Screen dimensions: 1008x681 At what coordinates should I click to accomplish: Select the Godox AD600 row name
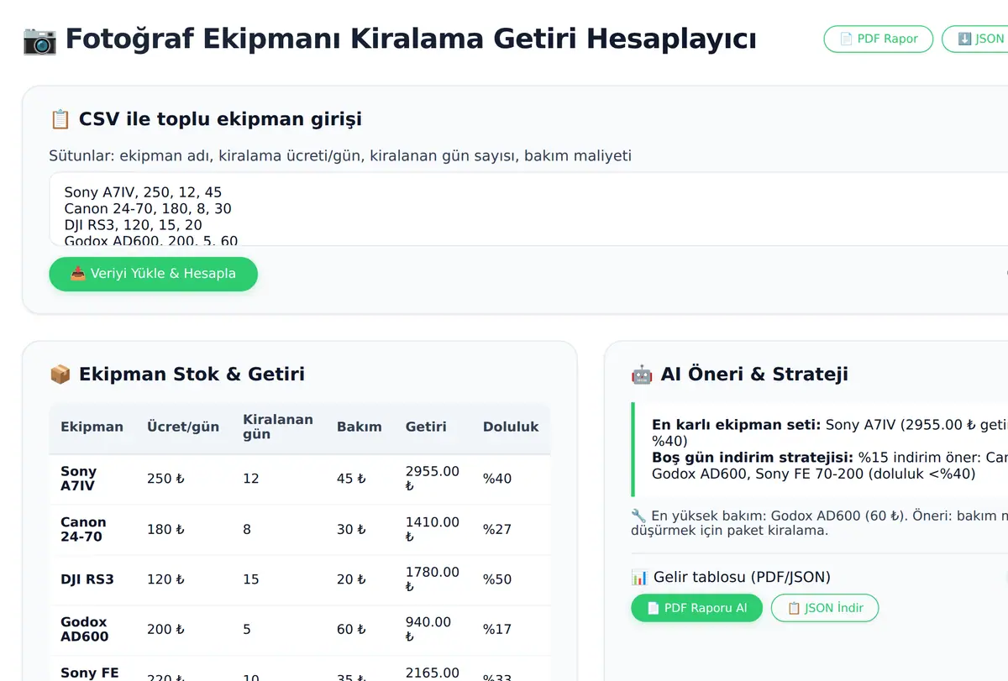[85, 629]
